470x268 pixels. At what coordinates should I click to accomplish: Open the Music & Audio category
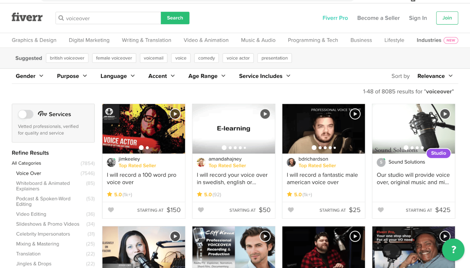[258, 40]
